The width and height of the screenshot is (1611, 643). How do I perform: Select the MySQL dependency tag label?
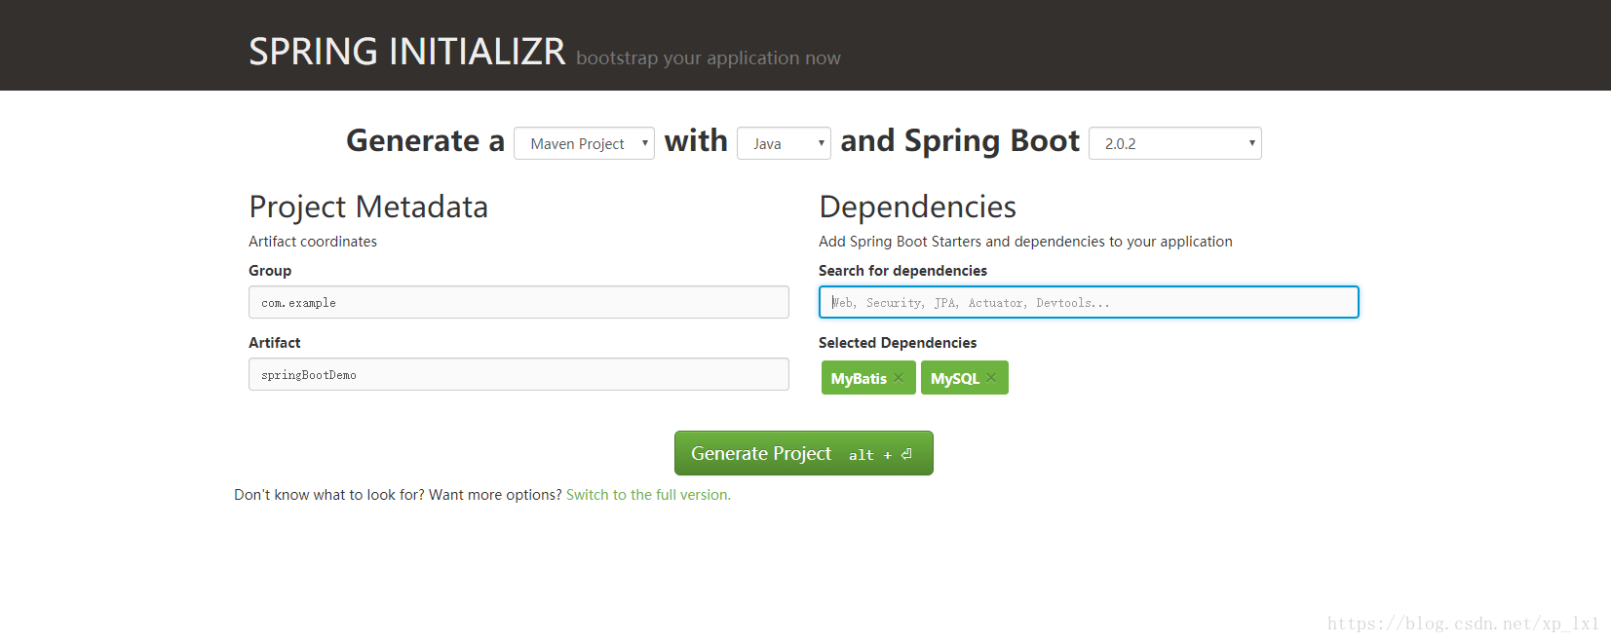pos(954,378)
